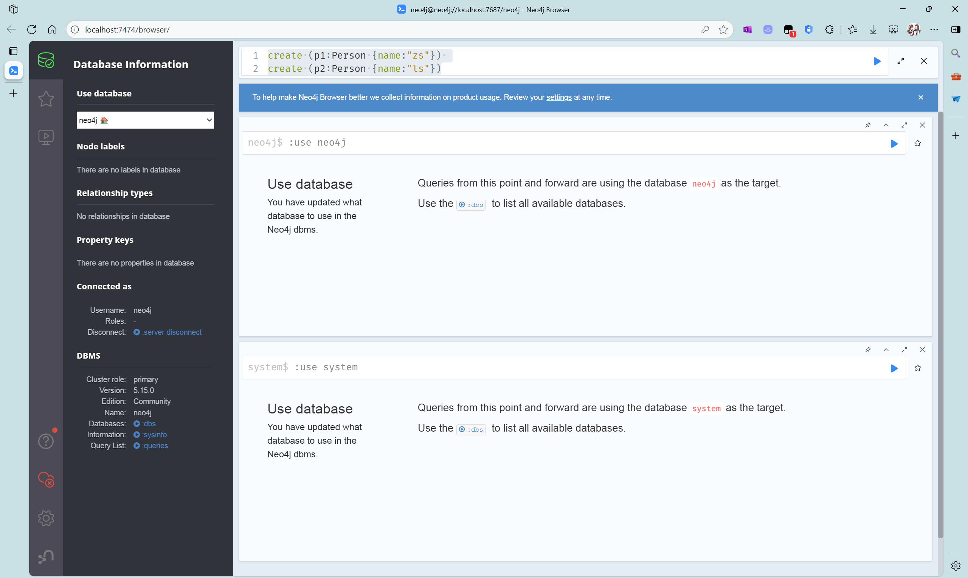The height and width of the screenshot is (578, 968).
Task: Save ':use neo4j' as a favorite
Action: [x=918, y=143]
